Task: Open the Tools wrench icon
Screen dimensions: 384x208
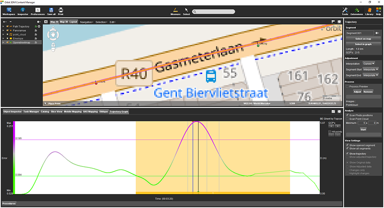Action: click(345, 11)
